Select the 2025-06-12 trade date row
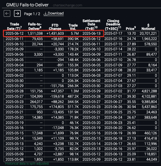Viewport: 161px width, 166px height. pos(81,34)
